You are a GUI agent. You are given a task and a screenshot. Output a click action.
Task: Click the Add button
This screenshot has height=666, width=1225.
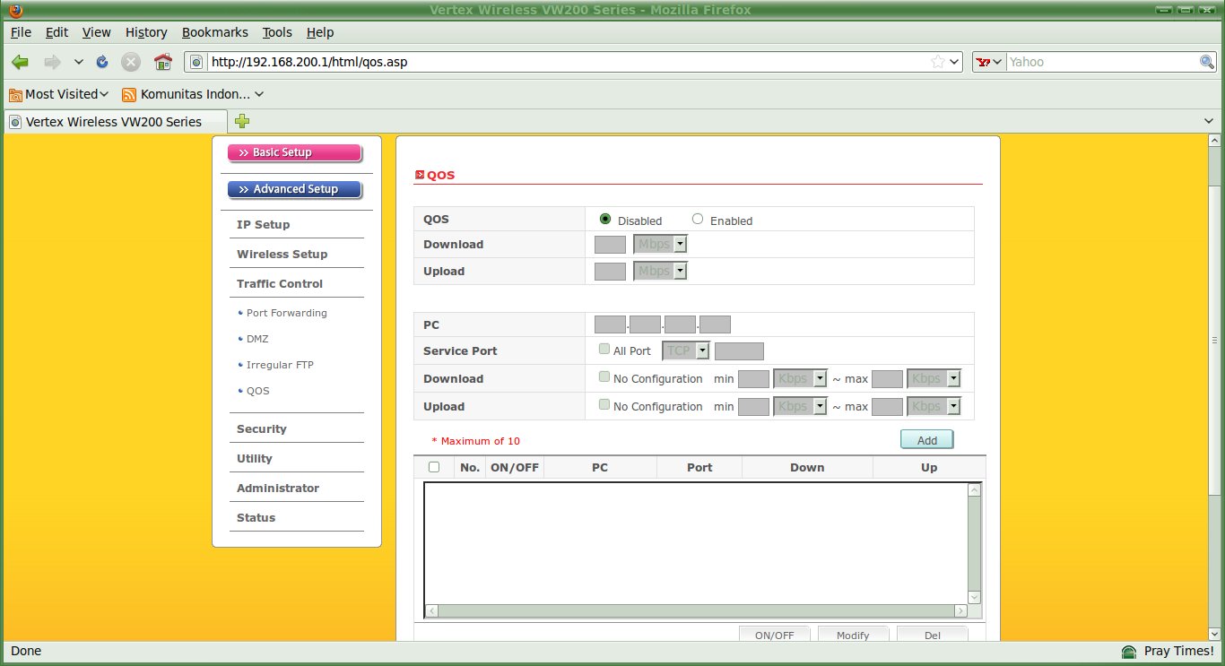926,440
